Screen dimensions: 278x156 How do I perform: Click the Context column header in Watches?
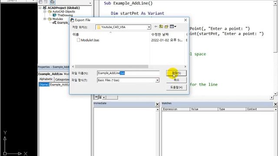tap(260, 109)
